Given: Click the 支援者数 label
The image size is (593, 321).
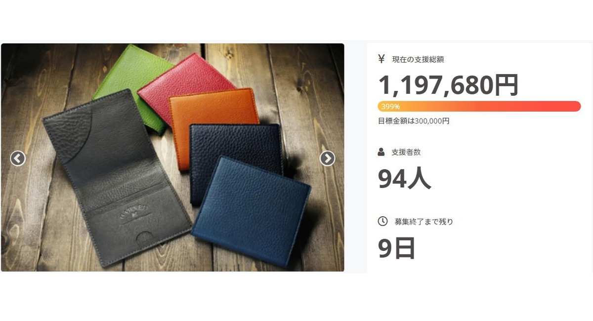Looking at the screenshot, I should 406,153.
